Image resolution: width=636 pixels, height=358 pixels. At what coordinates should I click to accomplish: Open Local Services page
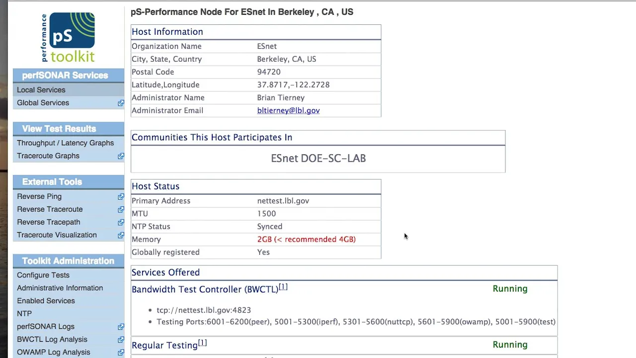tap(41, 90)
